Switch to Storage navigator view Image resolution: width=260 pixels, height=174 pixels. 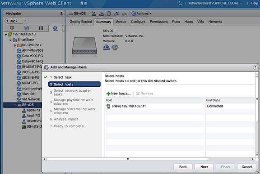coord(41,28)
